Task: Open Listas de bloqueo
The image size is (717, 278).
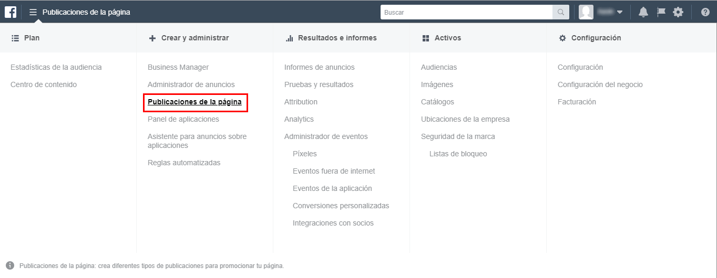Action: [x=458, y=154]
